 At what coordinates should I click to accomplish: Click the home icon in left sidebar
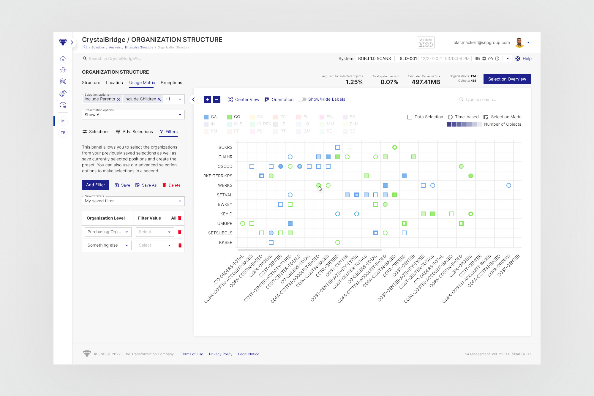(63, 59)
